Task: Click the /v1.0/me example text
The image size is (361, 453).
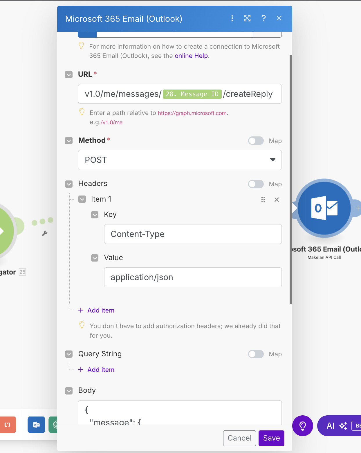Action: point(111,123)
